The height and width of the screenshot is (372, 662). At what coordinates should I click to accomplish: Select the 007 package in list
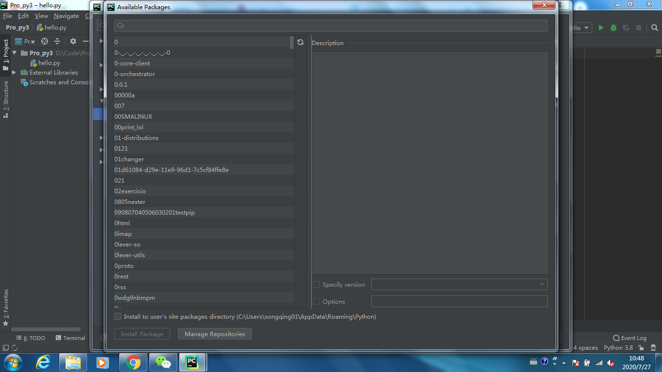204,106
